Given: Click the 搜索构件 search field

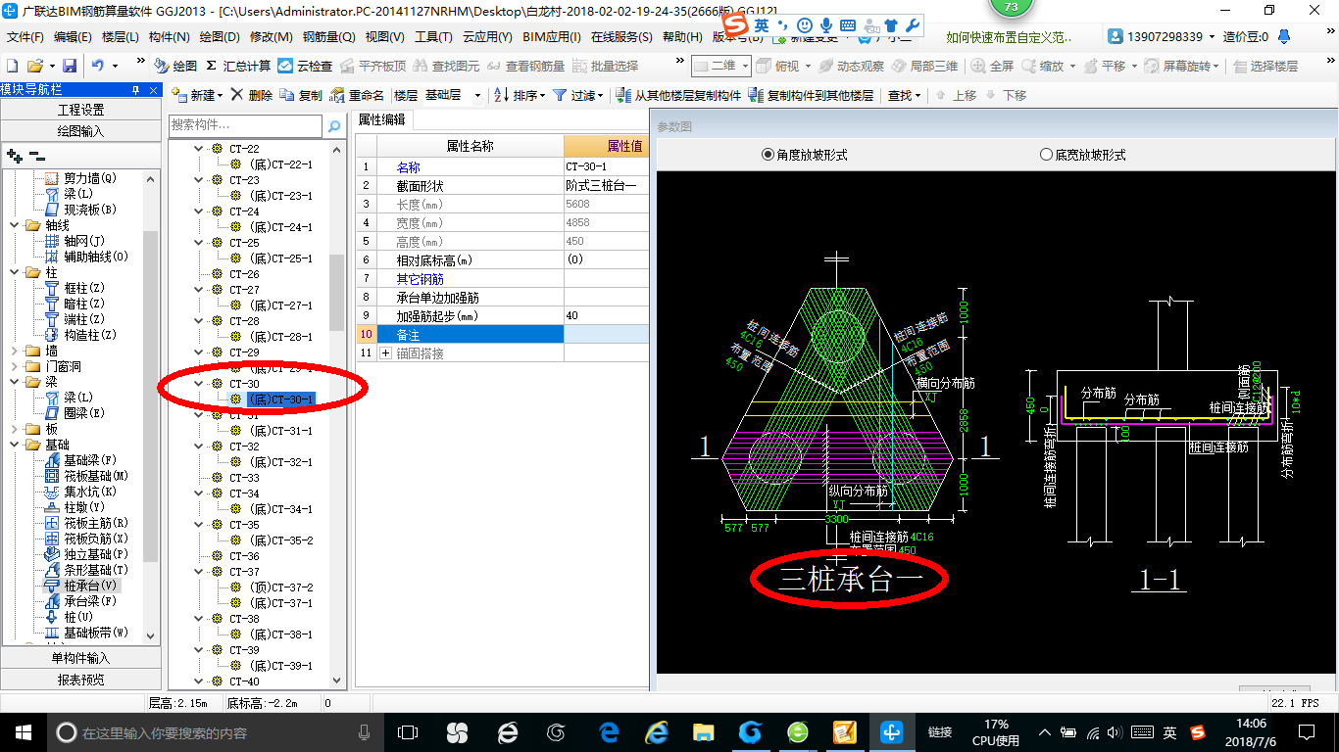Looking at the screenshot, I should (245, 125).
